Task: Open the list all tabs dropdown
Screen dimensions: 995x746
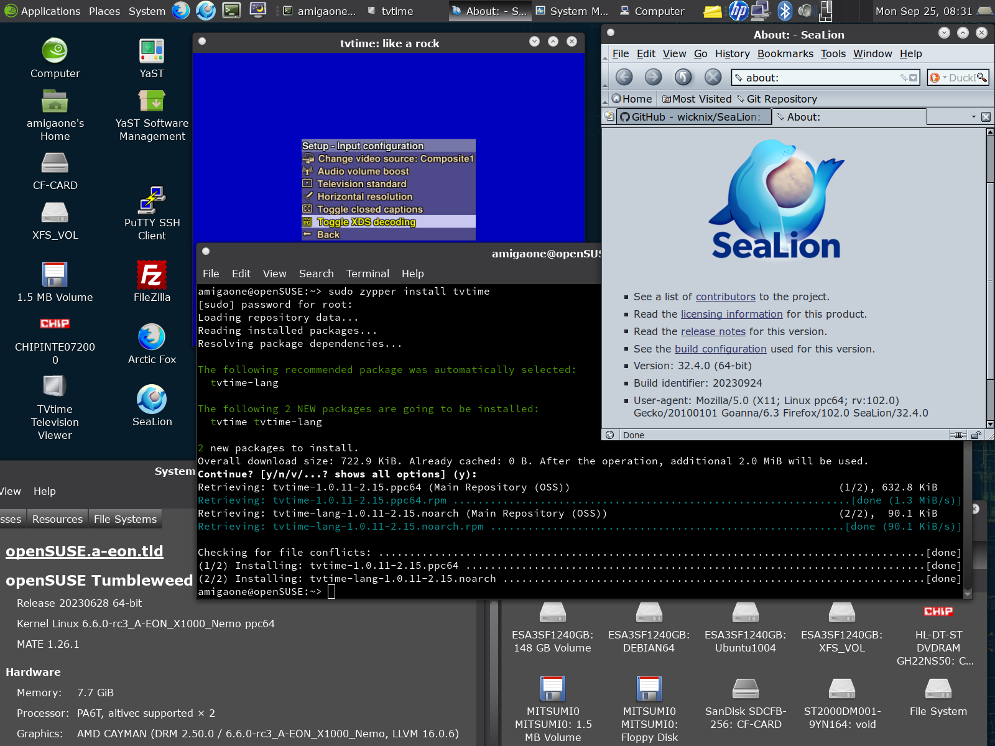Action: pyautogui.click(x=973, y=117)
